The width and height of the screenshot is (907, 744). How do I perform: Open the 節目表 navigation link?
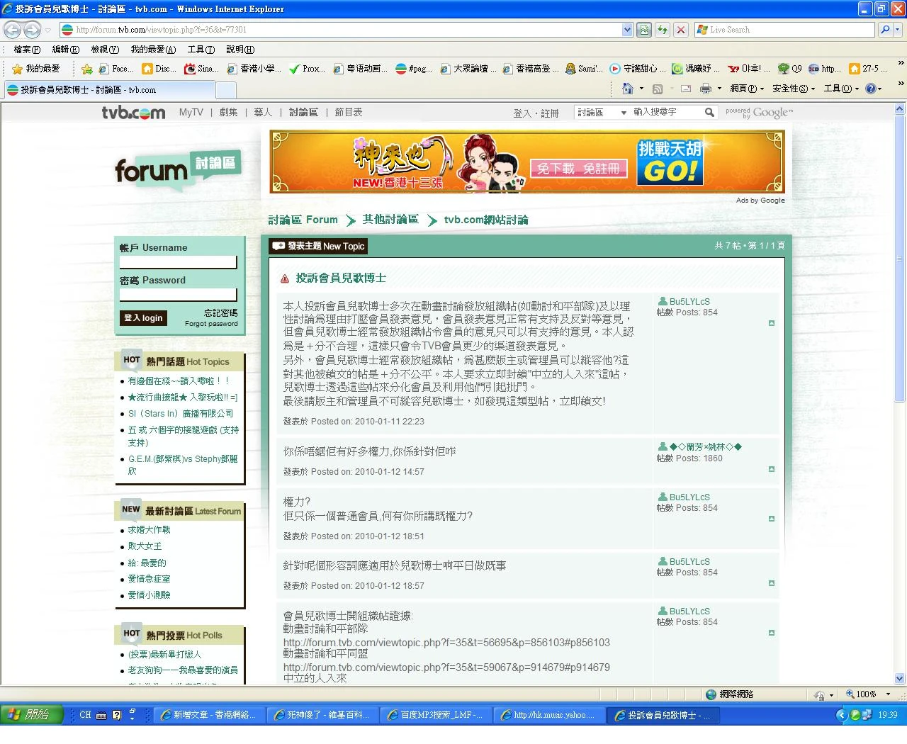pos(348,113)
